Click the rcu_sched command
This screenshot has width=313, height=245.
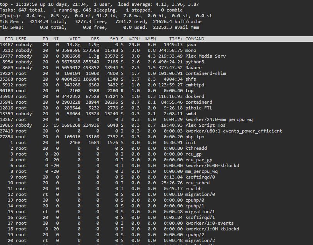(197, 183)
